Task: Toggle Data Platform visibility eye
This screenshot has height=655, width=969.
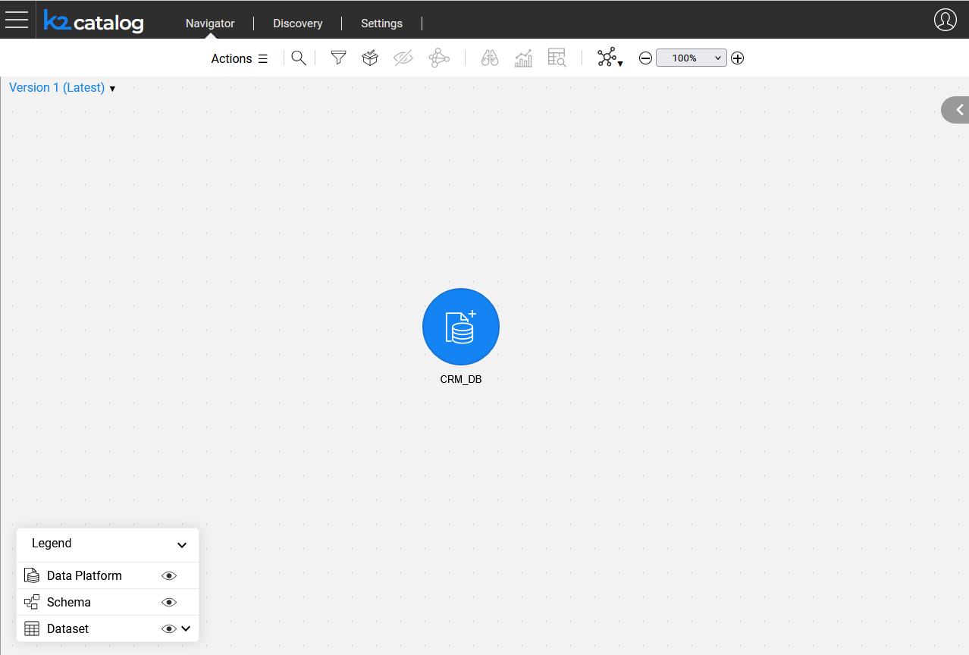Action: (169, 576)
